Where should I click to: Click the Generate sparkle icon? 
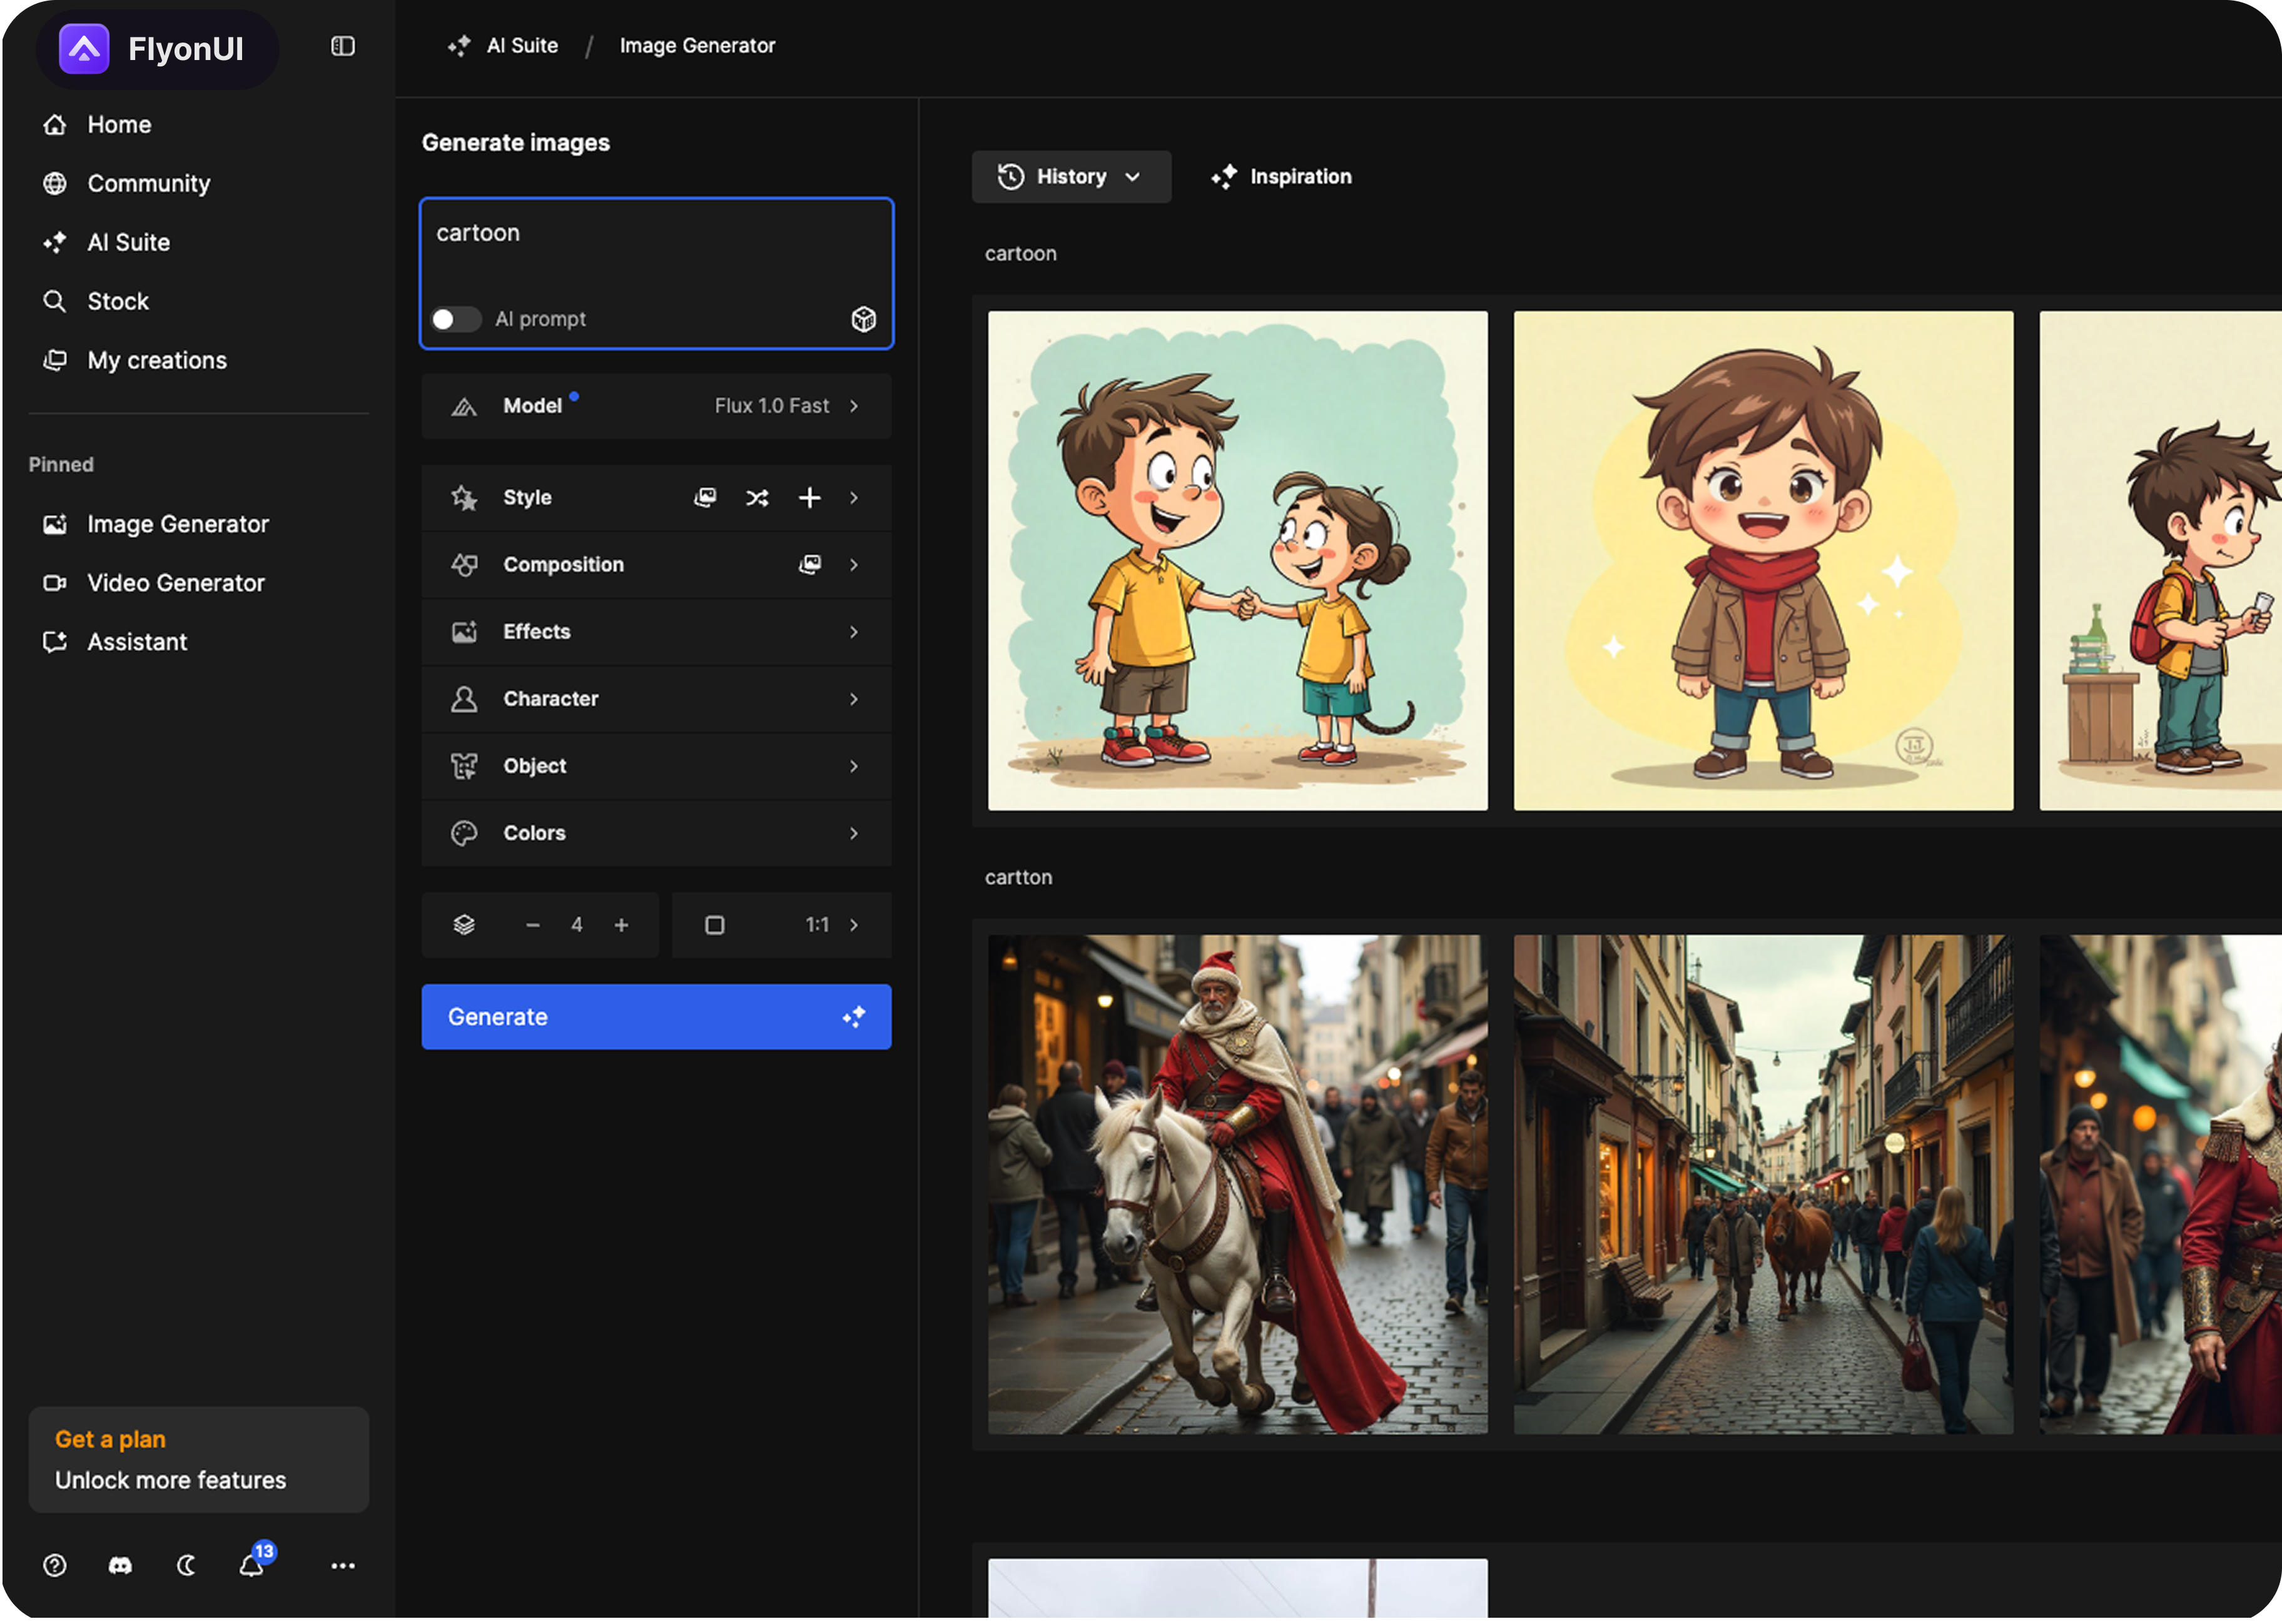(x=853, y=1018)
